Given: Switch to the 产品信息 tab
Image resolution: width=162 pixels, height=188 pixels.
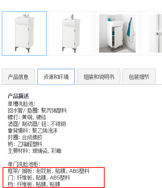Looking at the screenshot, I should point(18,77).
